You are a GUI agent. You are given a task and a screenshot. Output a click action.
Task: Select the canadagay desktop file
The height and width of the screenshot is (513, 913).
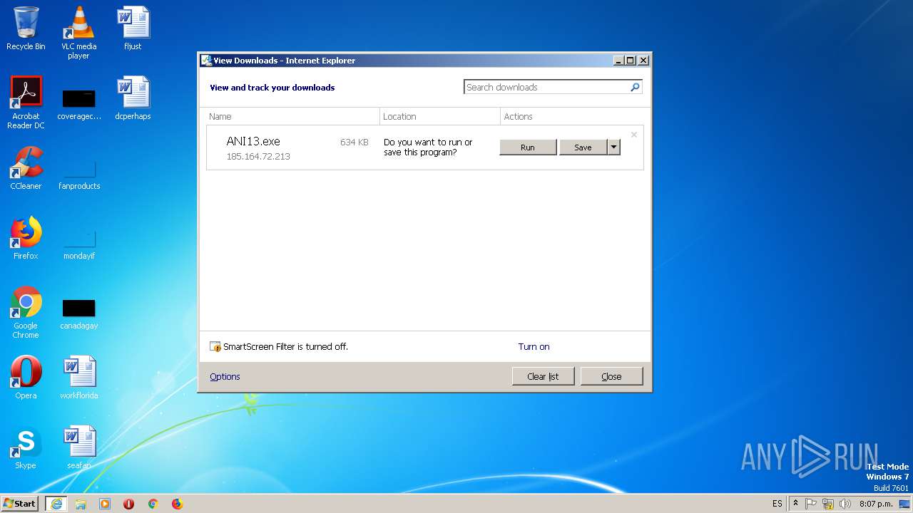point(78,313)
